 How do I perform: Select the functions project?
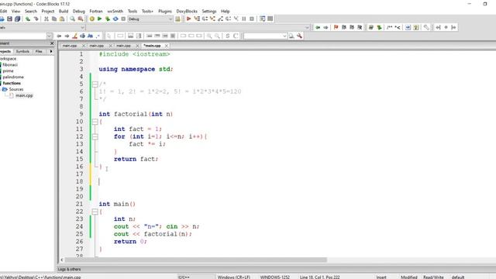click(x=12, y=83)
